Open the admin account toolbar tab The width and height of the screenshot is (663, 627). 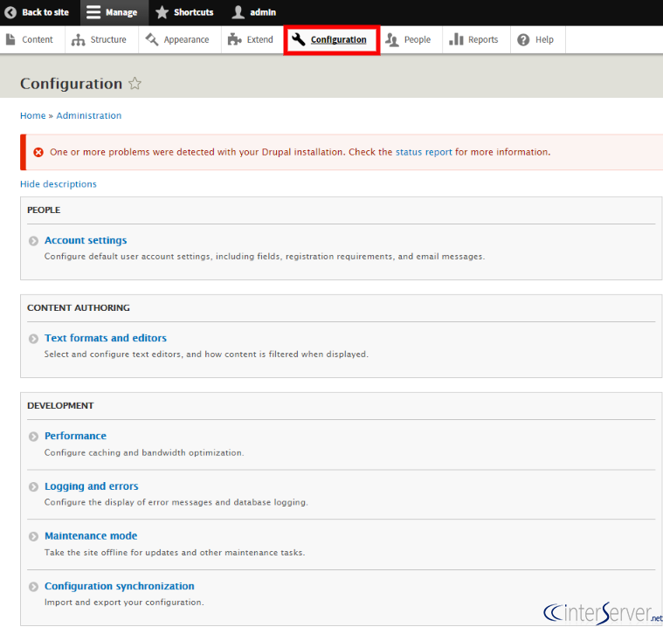coord(255,13)
